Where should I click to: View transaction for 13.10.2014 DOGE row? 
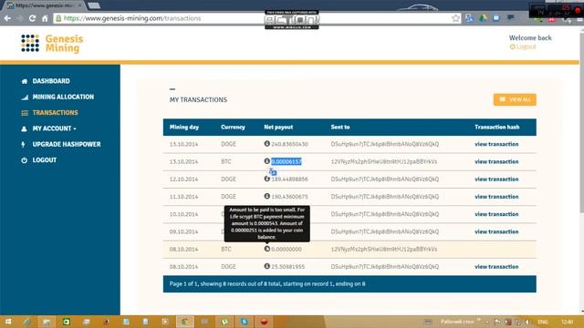496,144
